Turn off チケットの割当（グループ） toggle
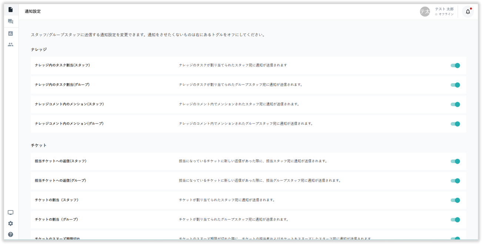The height and width of the screenshot is (244, 482). (455, 220)
